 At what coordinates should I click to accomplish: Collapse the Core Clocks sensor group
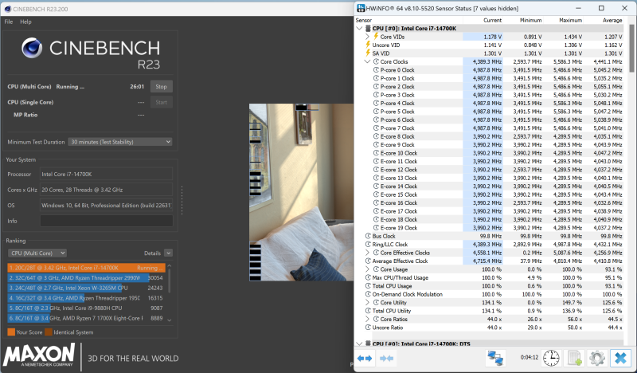pyautogui.click(x=367, y=61)
